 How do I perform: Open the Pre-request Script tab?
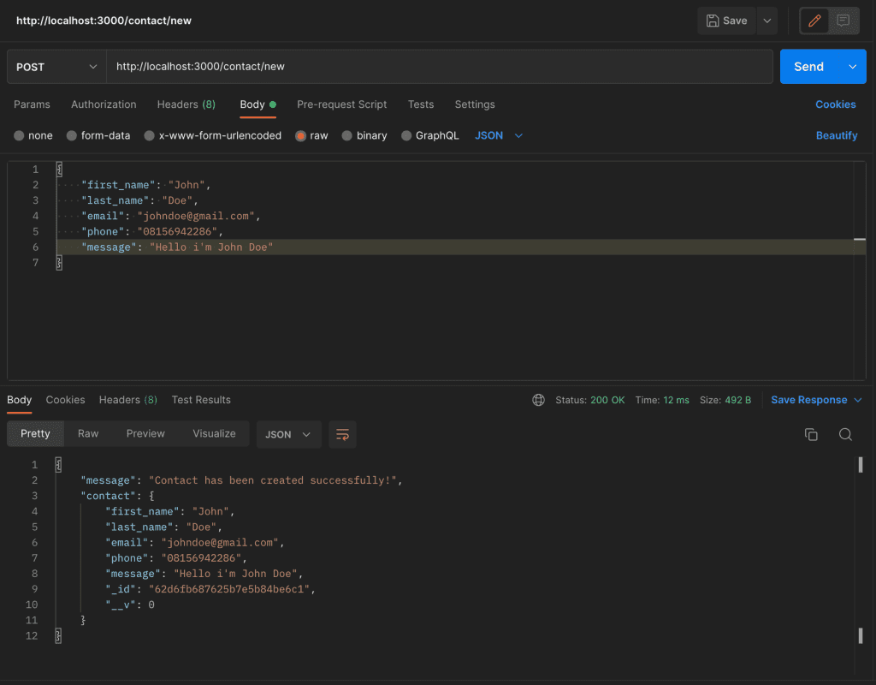coord(341,104)
